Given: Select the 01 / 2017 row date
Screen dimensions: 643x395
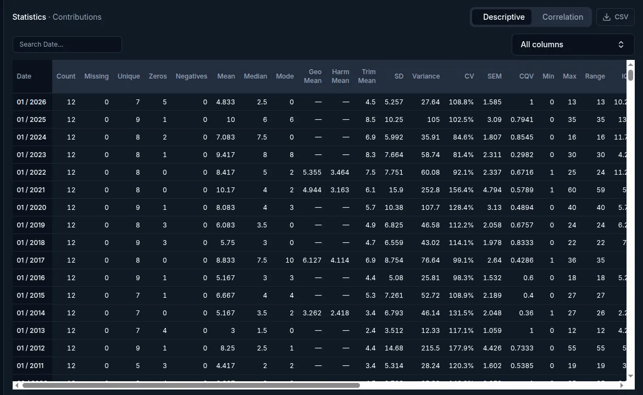Looking at the screenshot, I should (31, 260).
